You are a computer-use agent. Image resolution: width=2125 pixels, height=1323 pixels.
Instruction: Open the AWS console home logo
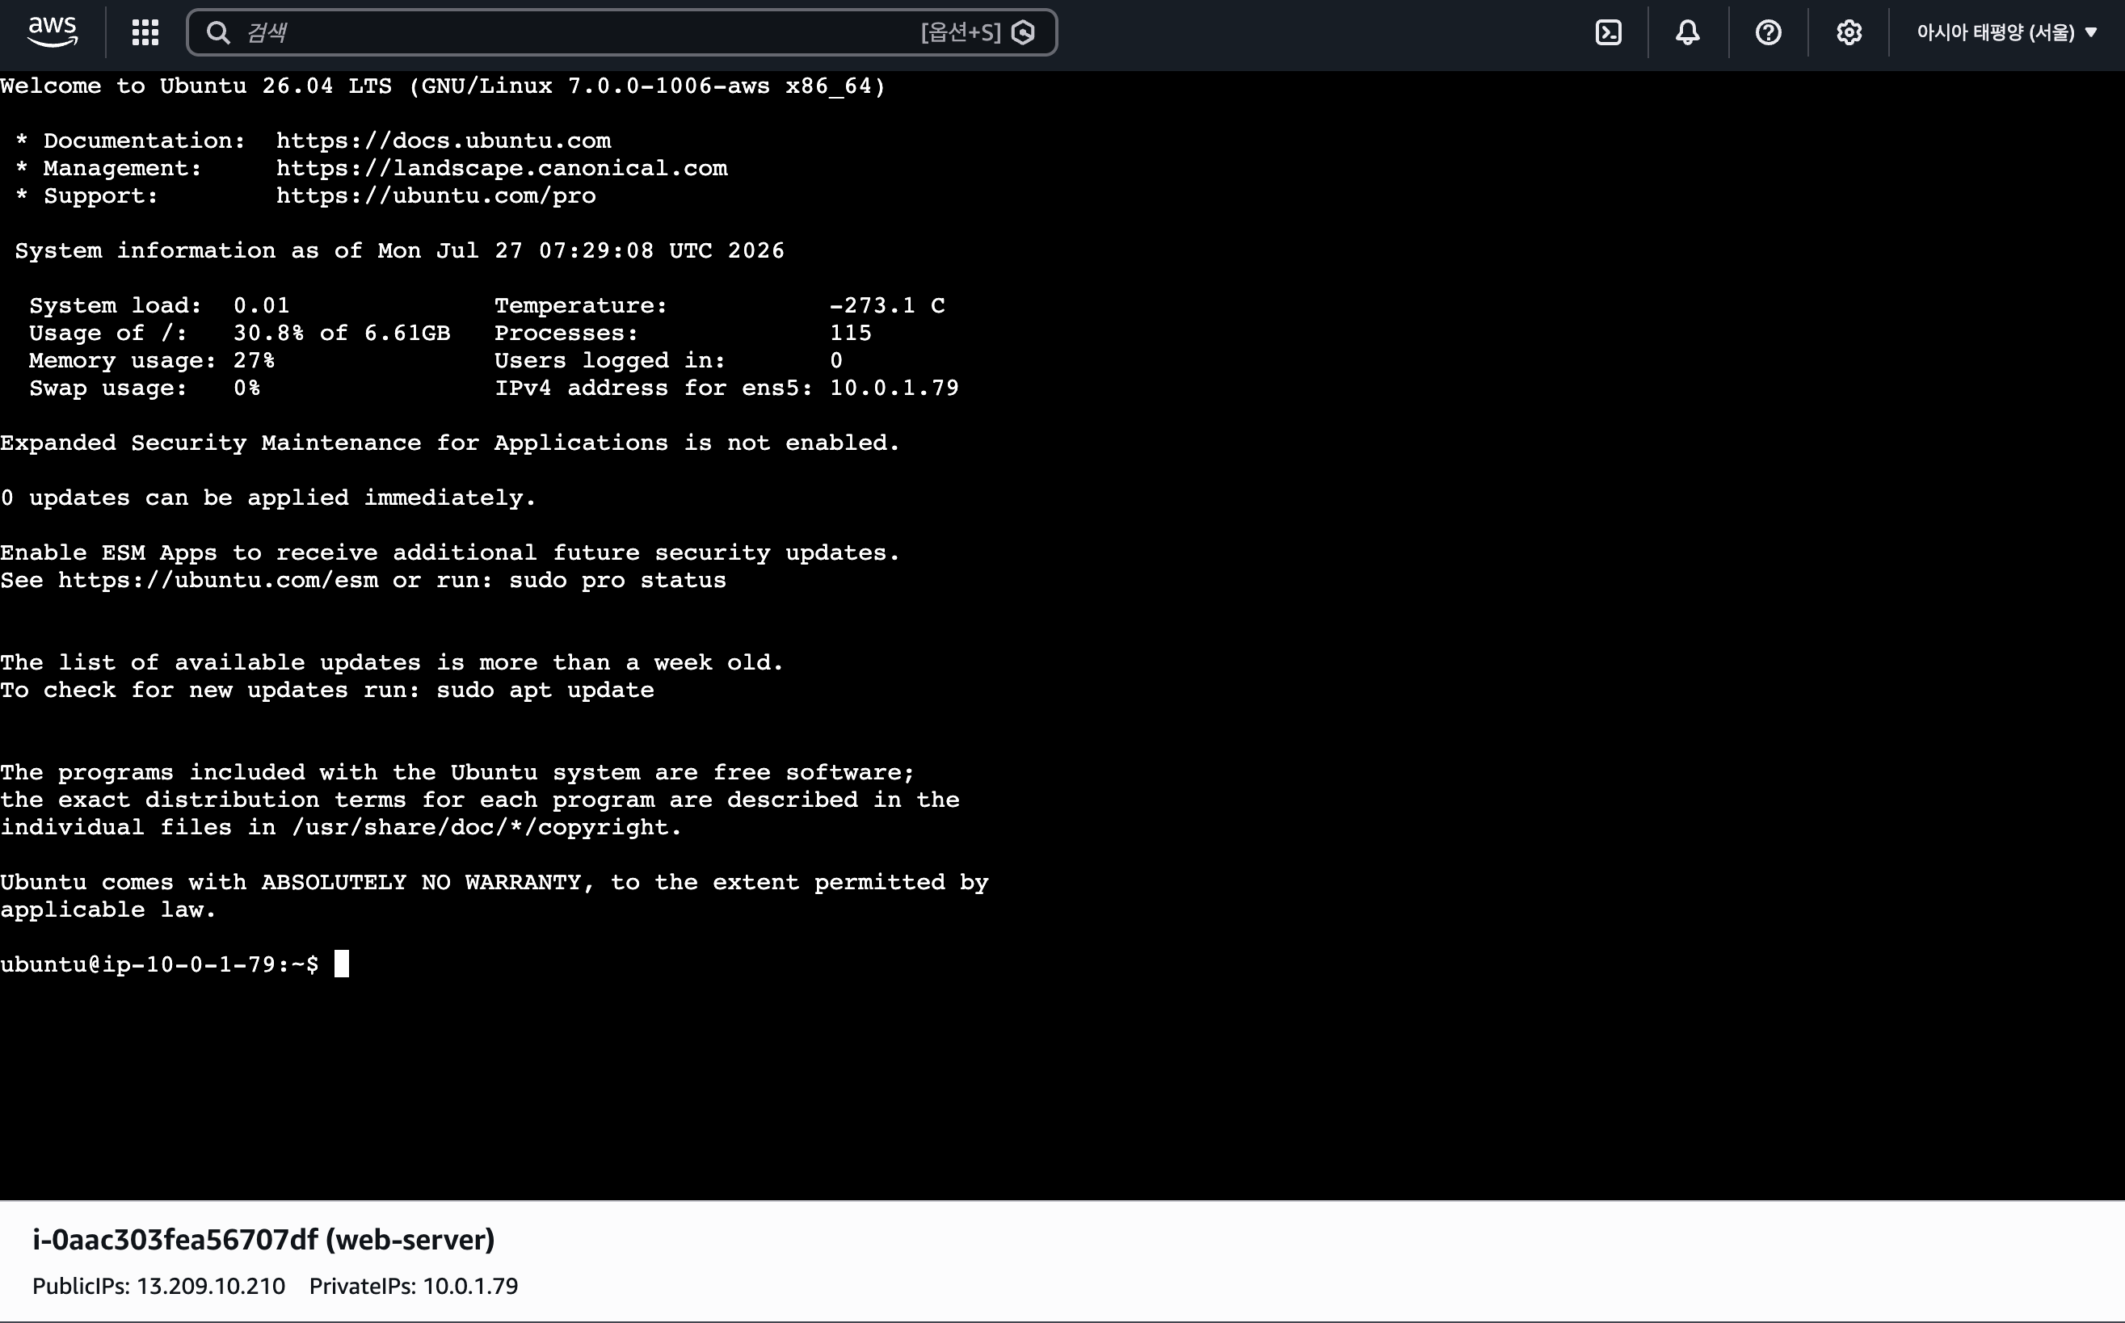pos(53,32)
